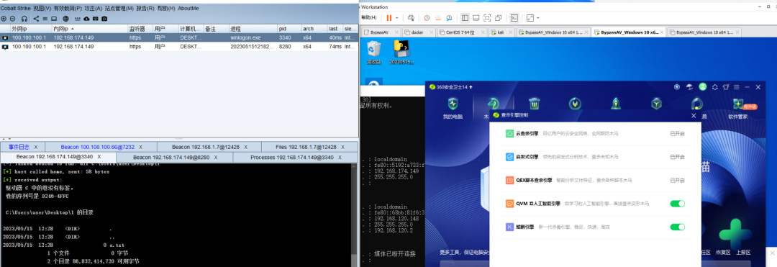Close the Beacon 192.168.1.7@12428 tab
Viewport: 777px width, 267px height.
click(246, 147)
